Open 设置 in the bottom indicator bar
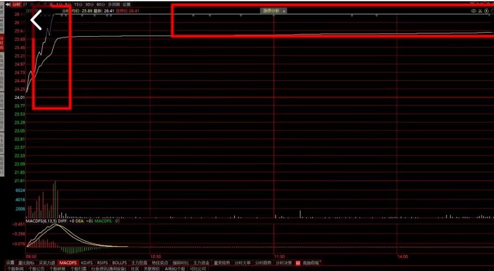 [10, 262]
